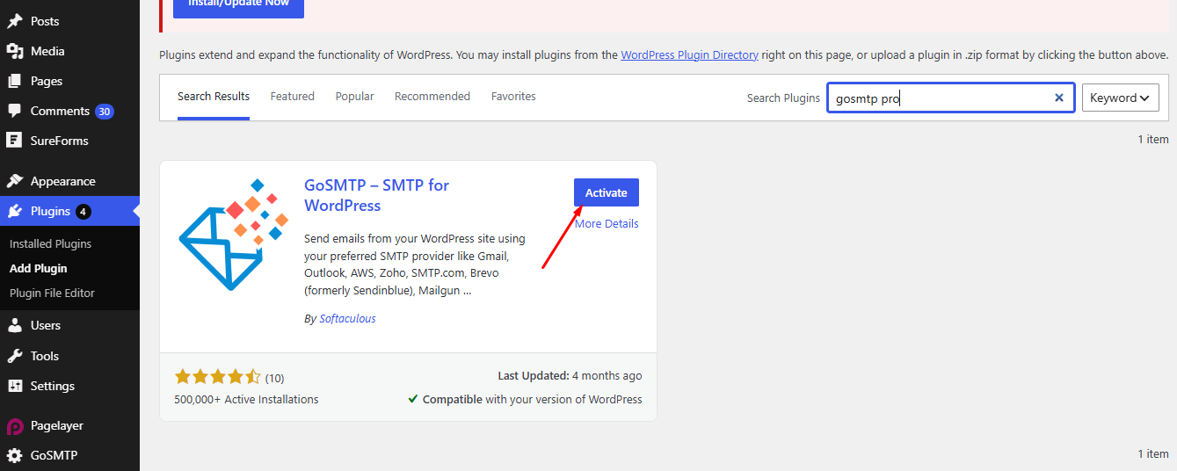Open Installed Plugins submenu item

tap(51, 244)
